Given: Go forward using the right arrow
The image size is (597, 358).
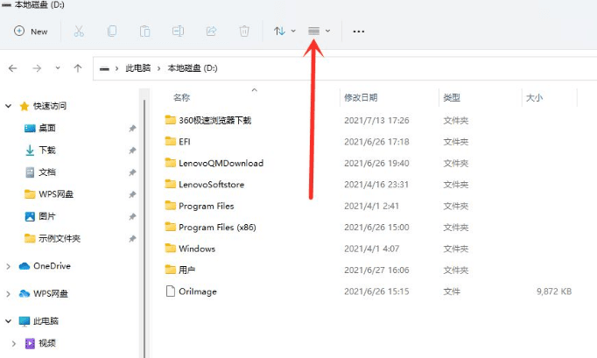Looking at the screenshot, I should pos(37,68).
